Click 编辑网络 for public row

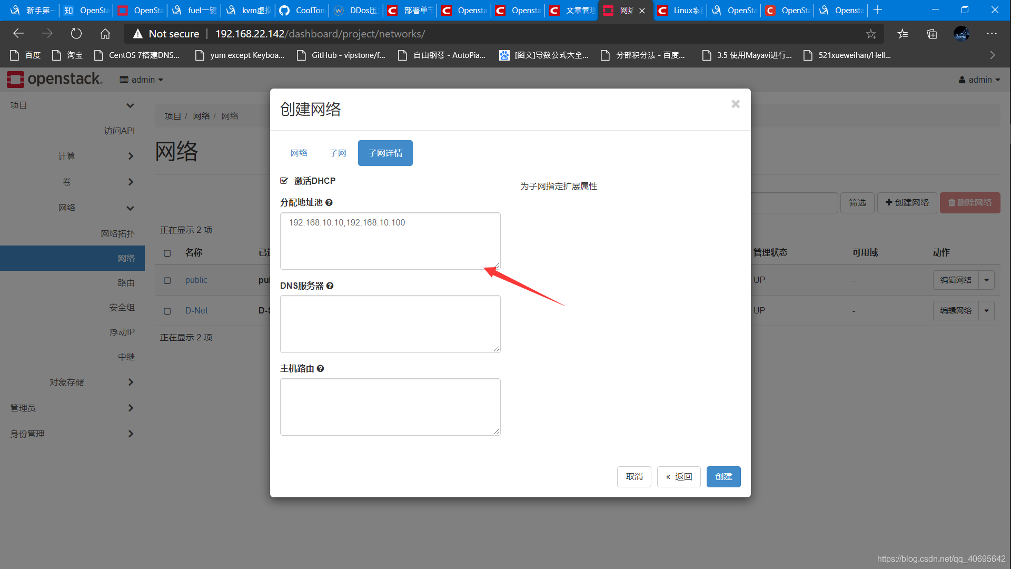(956, 280)
